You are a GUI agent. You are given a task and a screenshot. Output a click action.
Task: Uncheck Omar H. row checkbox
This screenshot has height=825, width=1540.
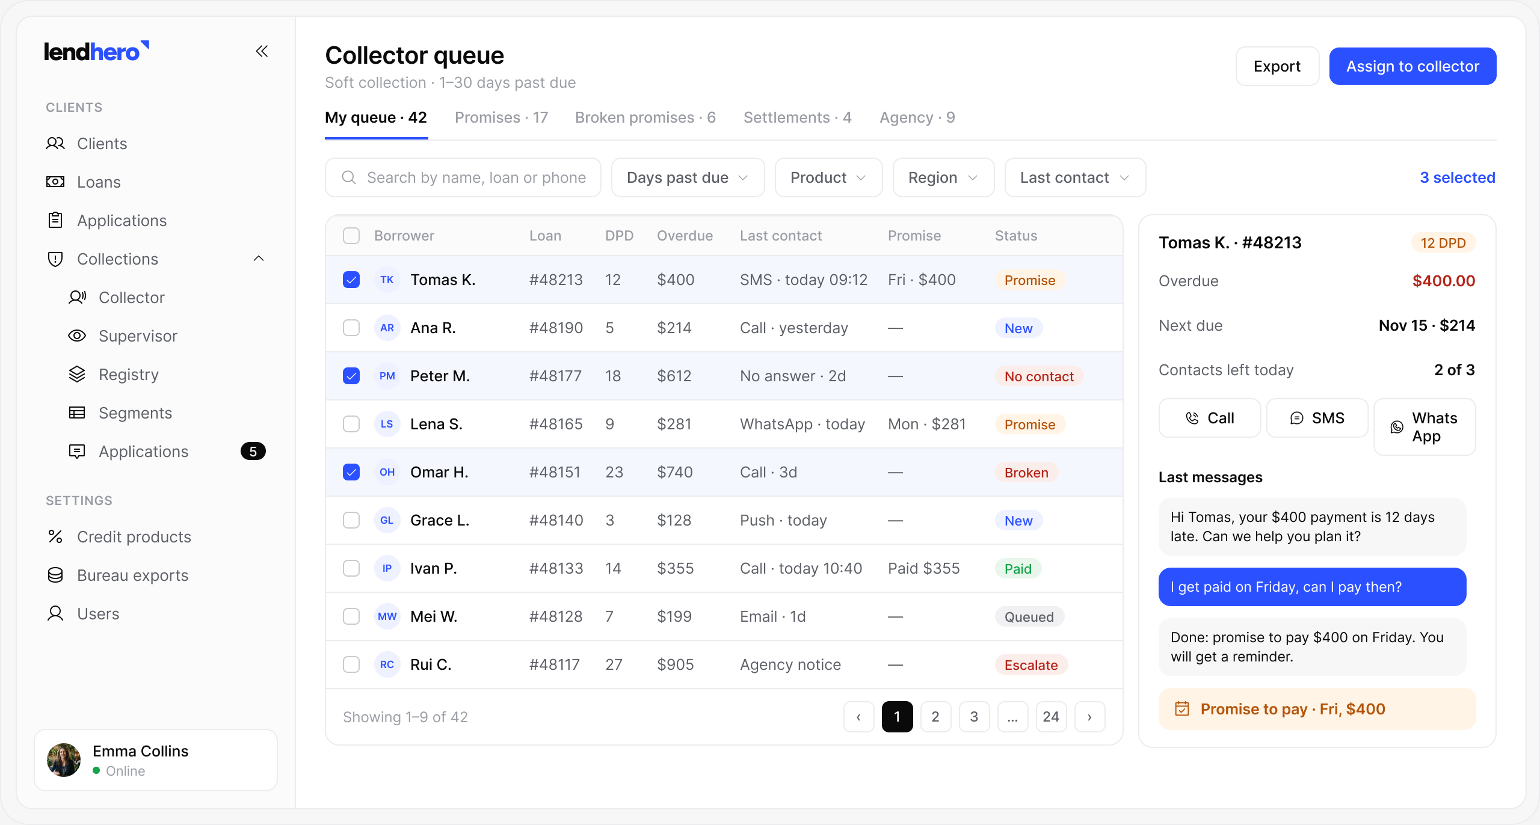351,472
